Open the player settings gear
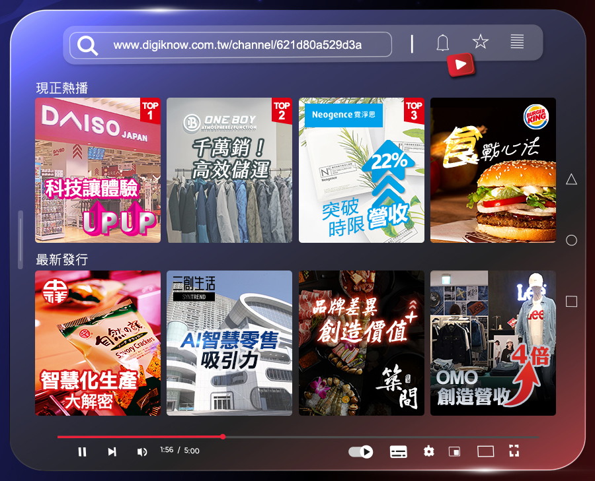This screenshot has height=481, width=595. click(x=429, y=451)
